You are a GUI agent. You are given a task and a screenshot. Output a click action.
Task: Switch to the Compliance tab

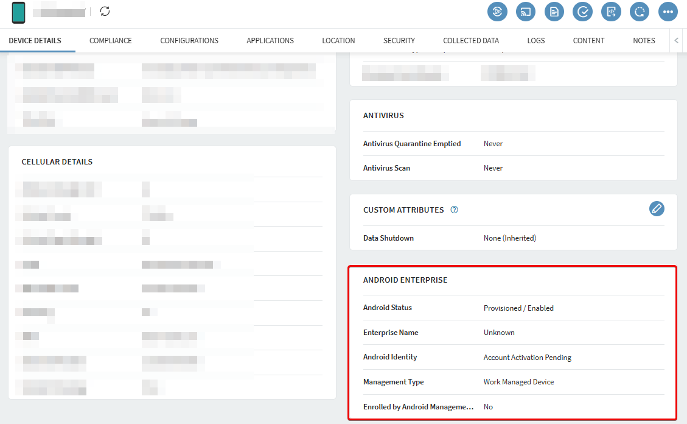click(x=111, y=41)
